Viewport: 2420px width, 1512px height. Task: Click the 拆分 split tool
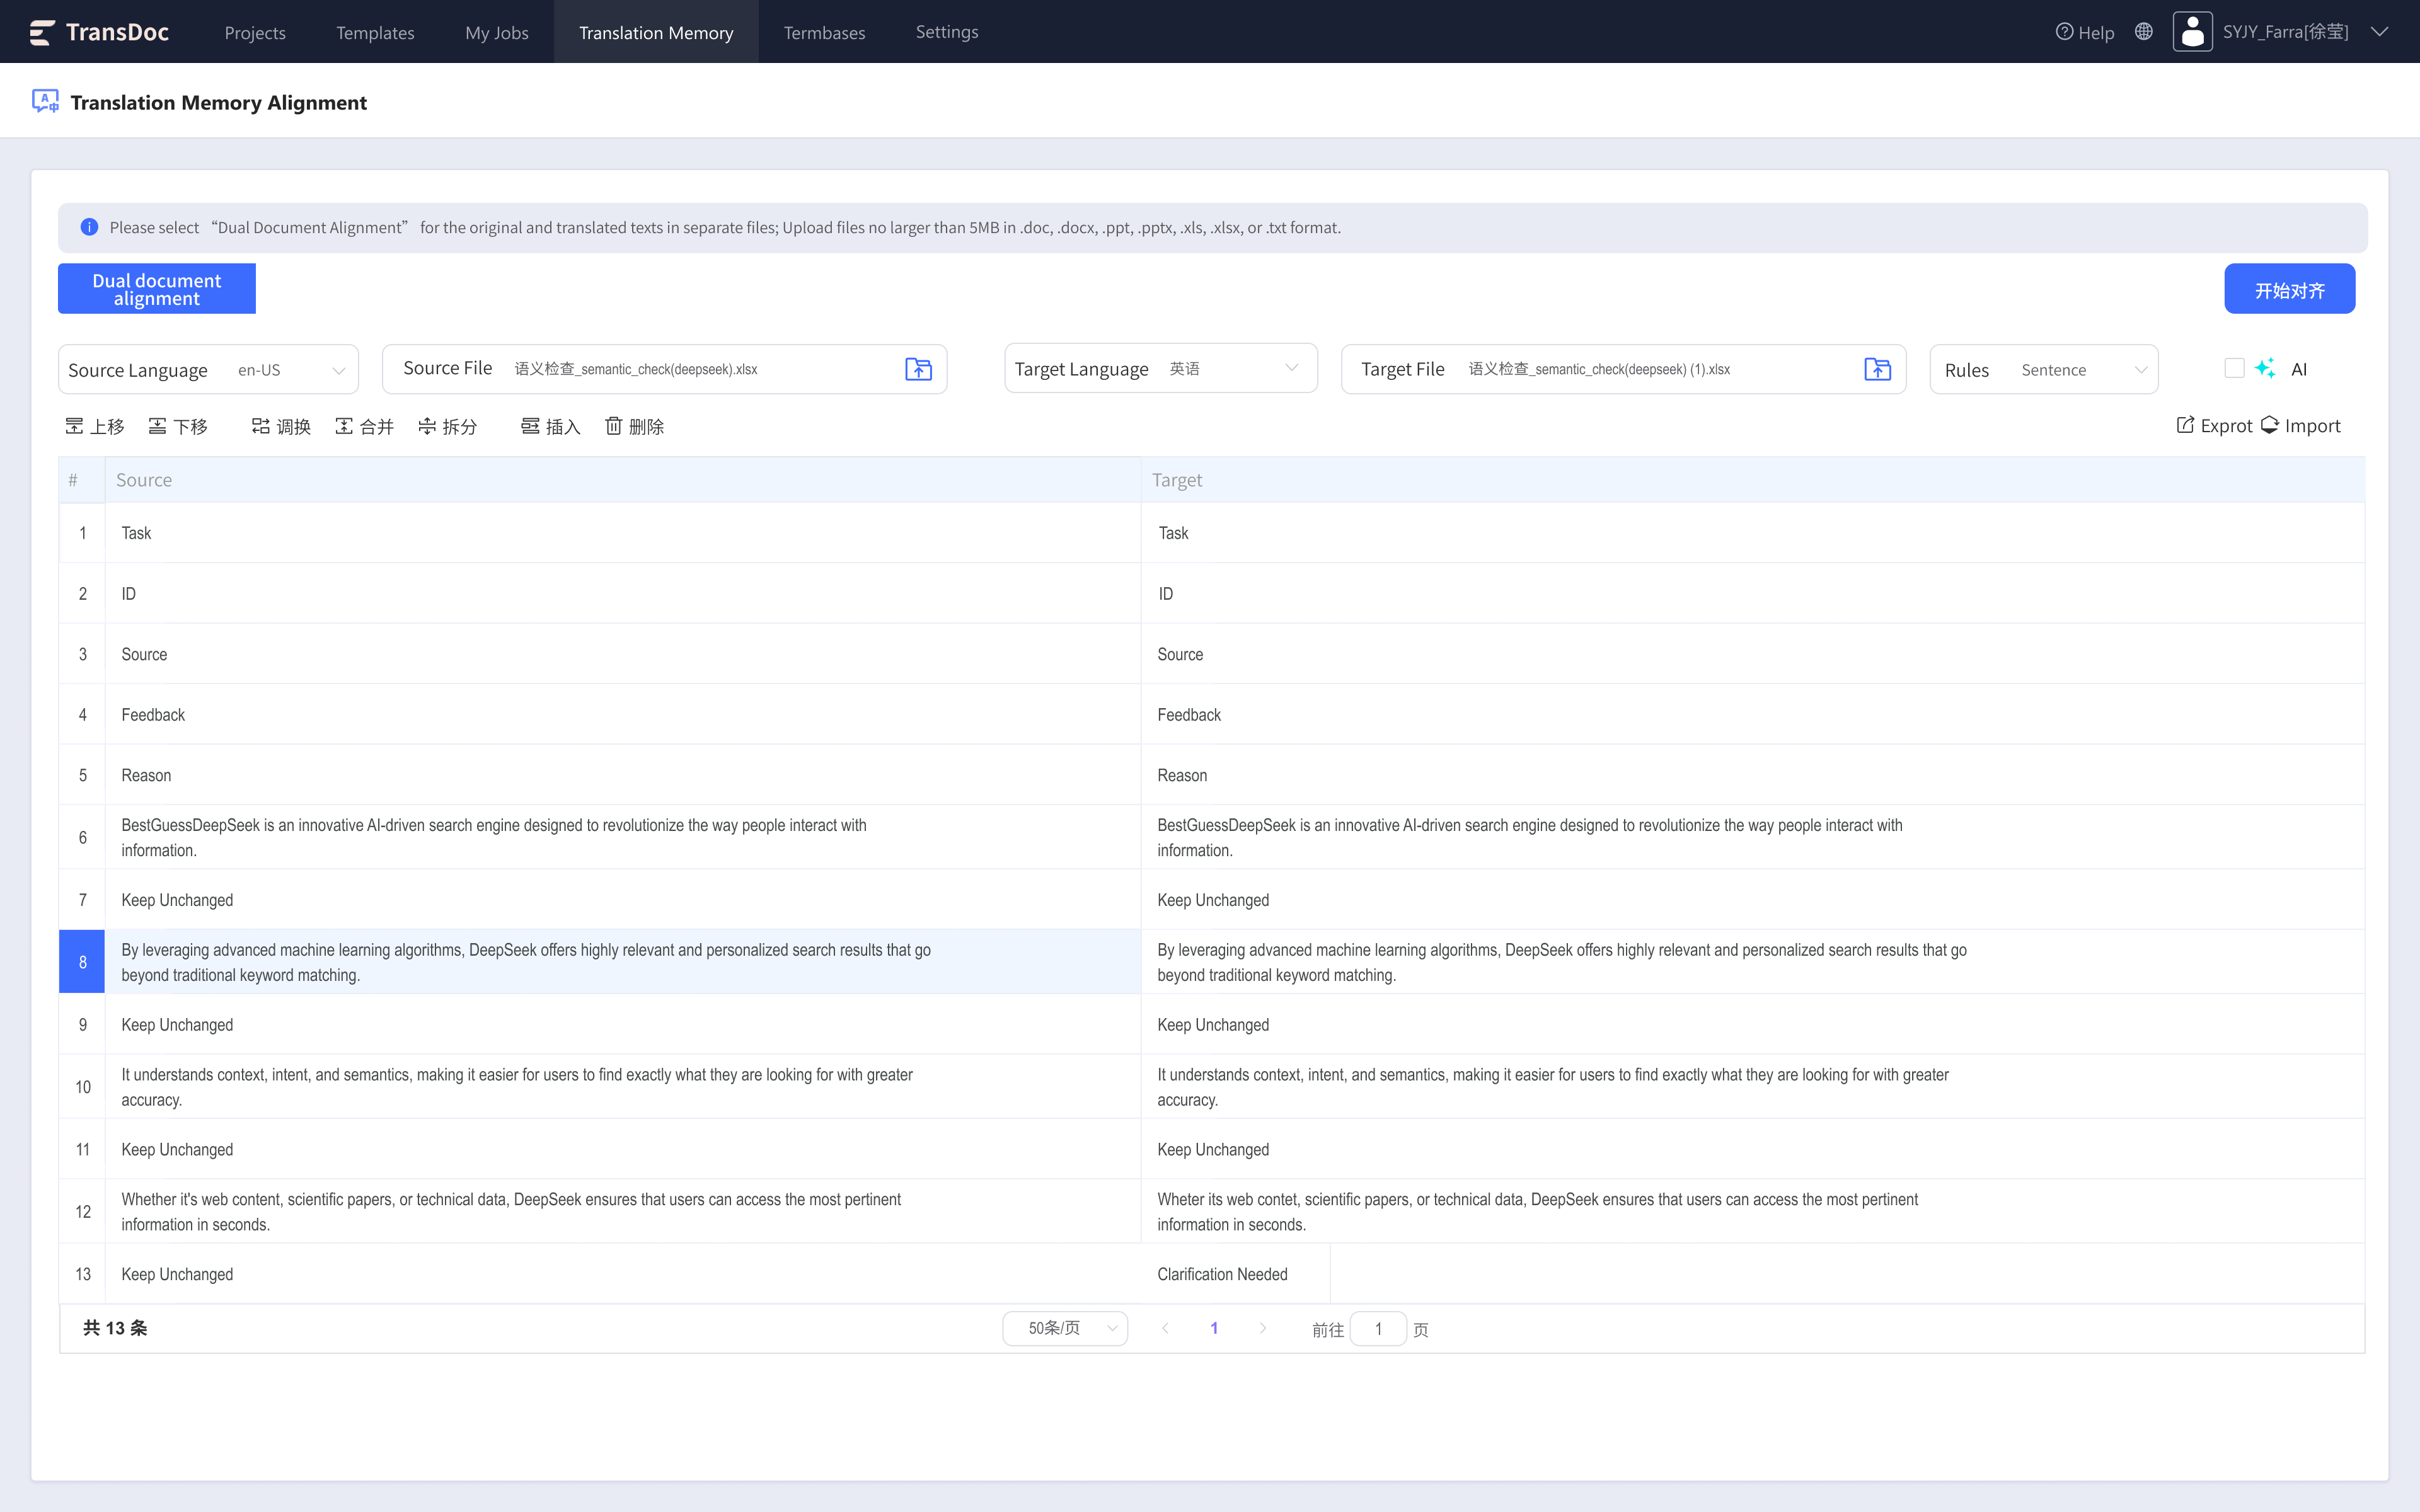(447, 427)
